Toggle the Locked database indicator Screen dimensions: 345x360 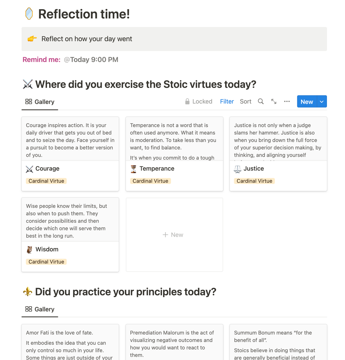point(199,101)
